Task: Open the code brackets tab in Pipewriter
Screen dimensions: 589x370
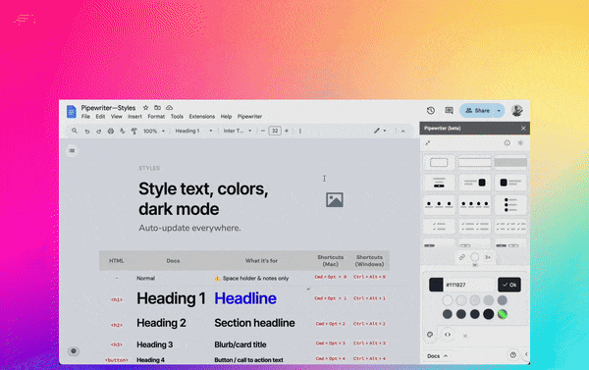Action: point(448,335)
